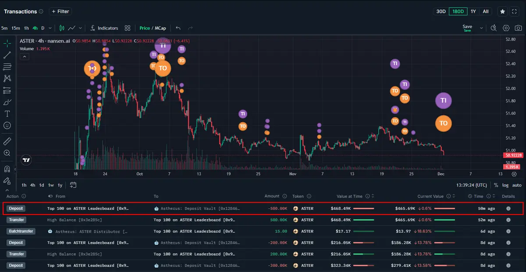The image size is (526, 272).
Task: Click the line chart style icon
Action: 72,28
